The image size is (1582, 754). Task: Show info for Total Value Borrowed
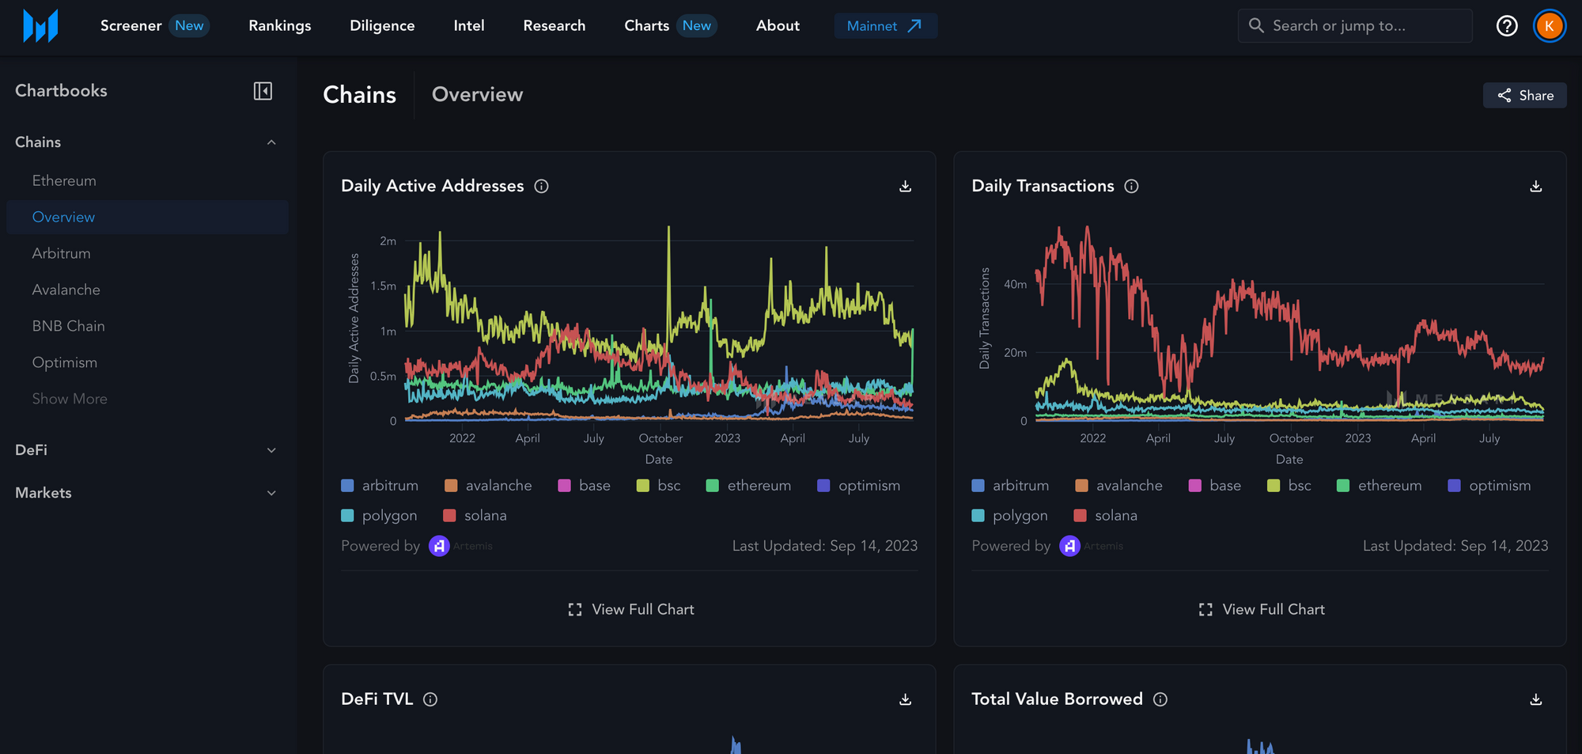1160,699
